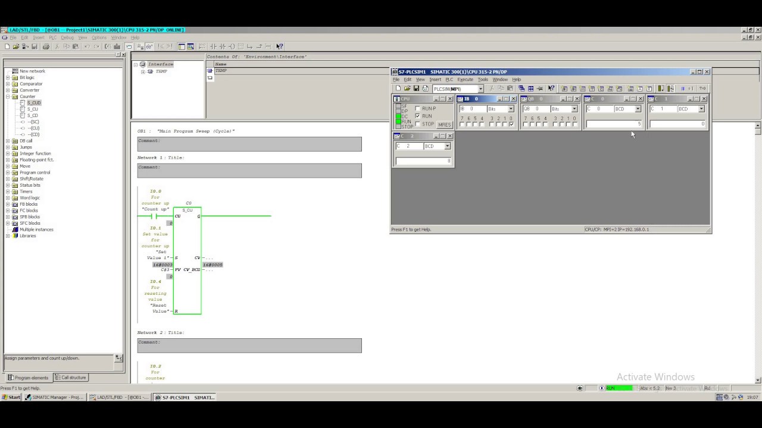
Task: Click PLCSIM context Help arrow icon
Action: [551, 89]
